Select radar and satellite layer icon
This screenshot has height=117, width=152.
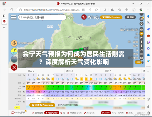point(141,30)
